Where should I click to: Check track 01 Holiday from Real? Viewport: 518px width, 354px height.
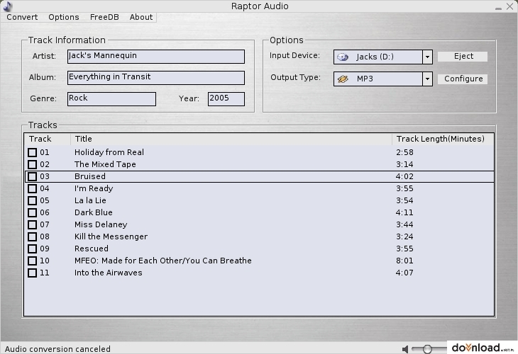[33, 152]
